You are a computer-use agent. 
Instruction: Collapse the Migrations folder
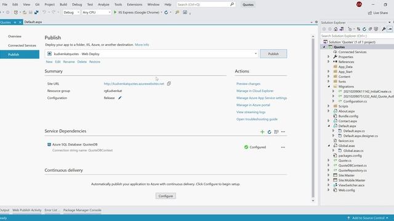(329, 87)
